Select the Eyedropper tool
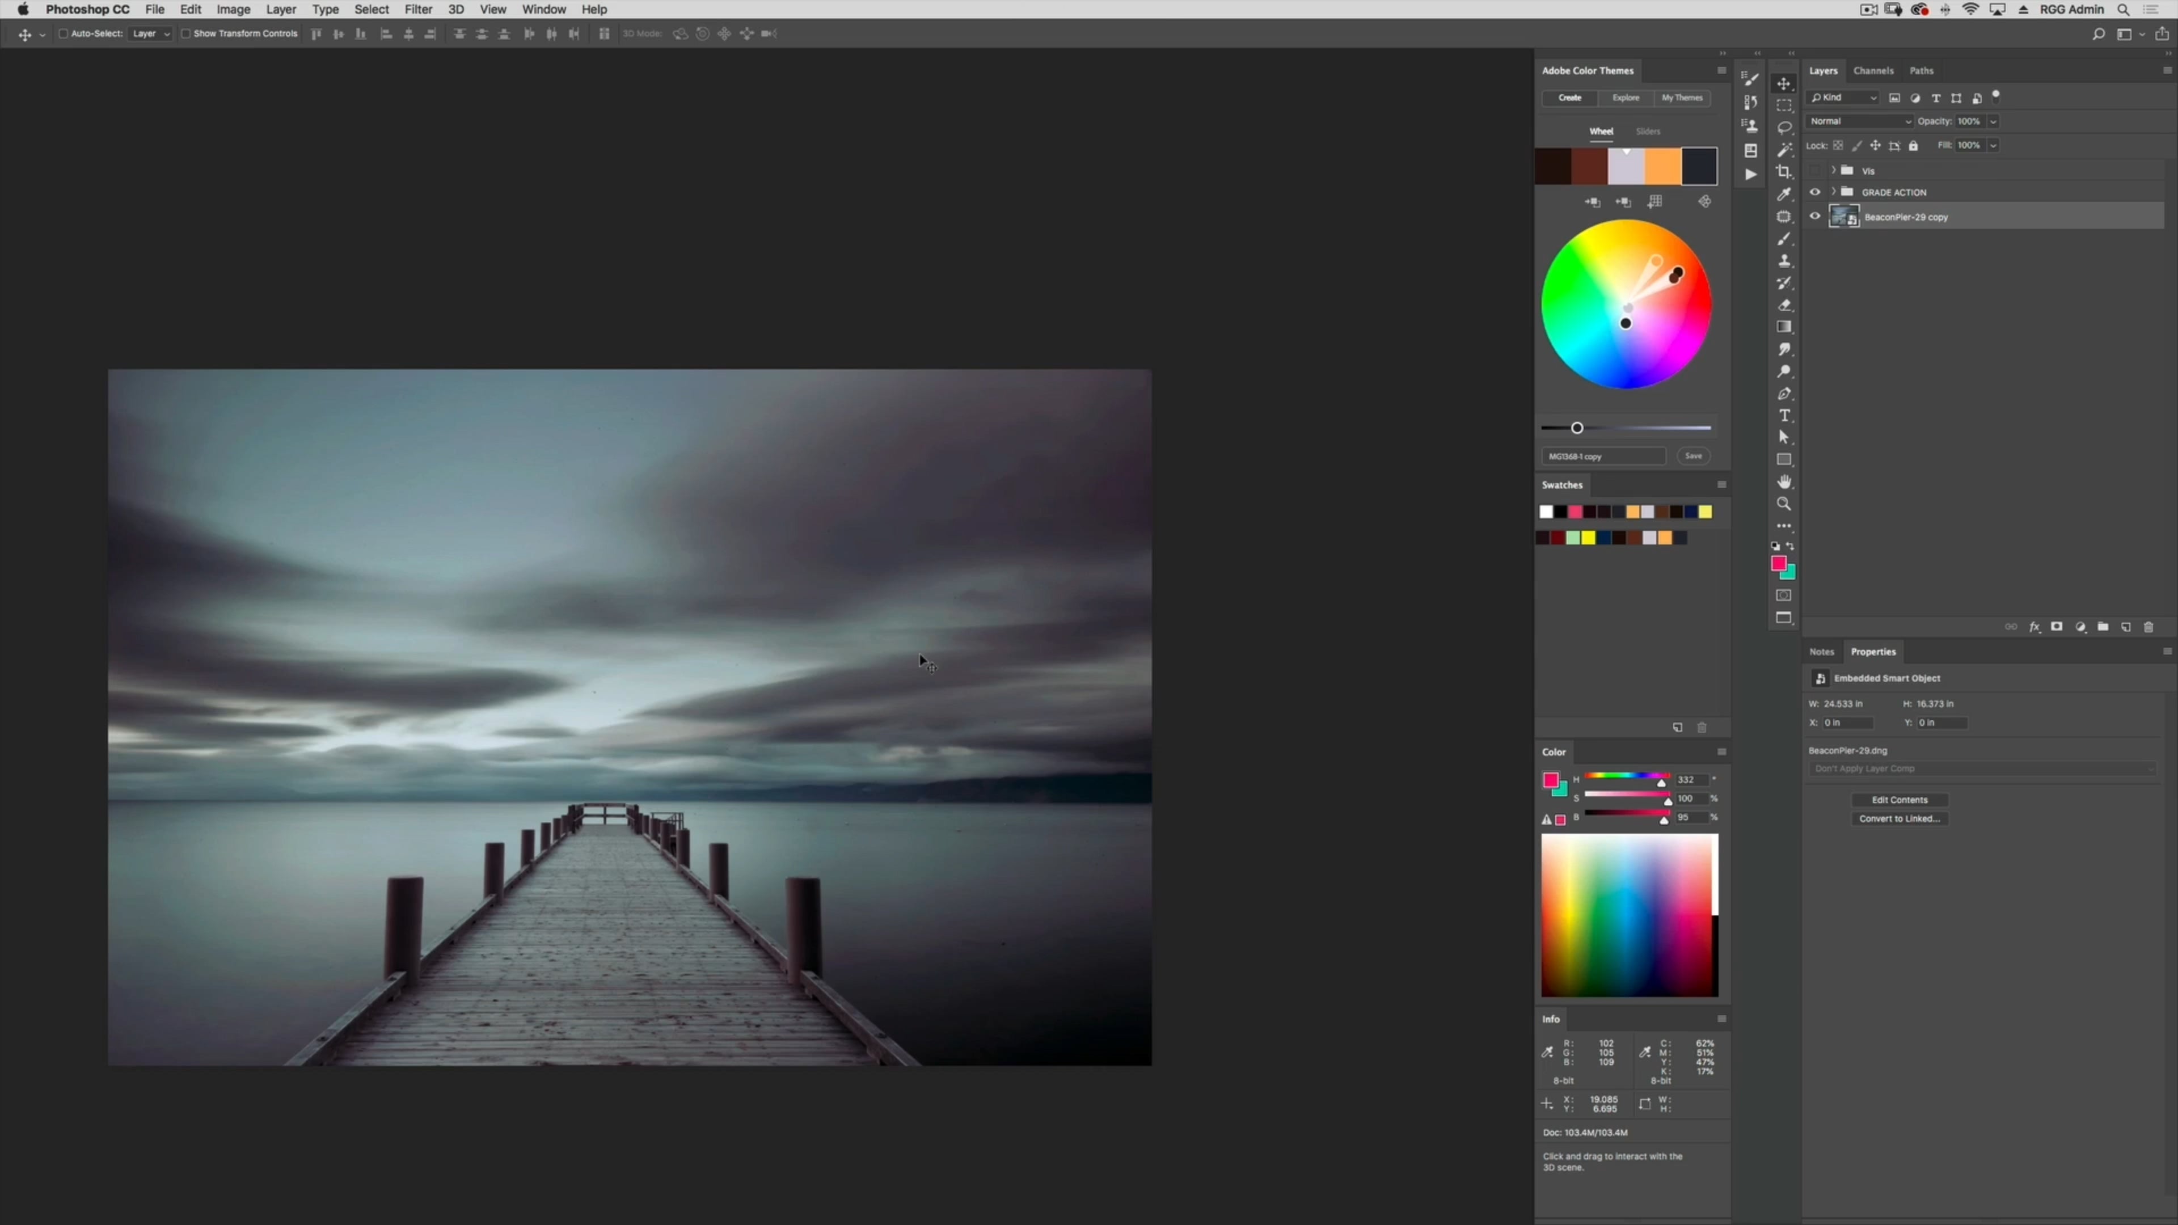Screen dimensions: 2178x1225 (1784, 193)
